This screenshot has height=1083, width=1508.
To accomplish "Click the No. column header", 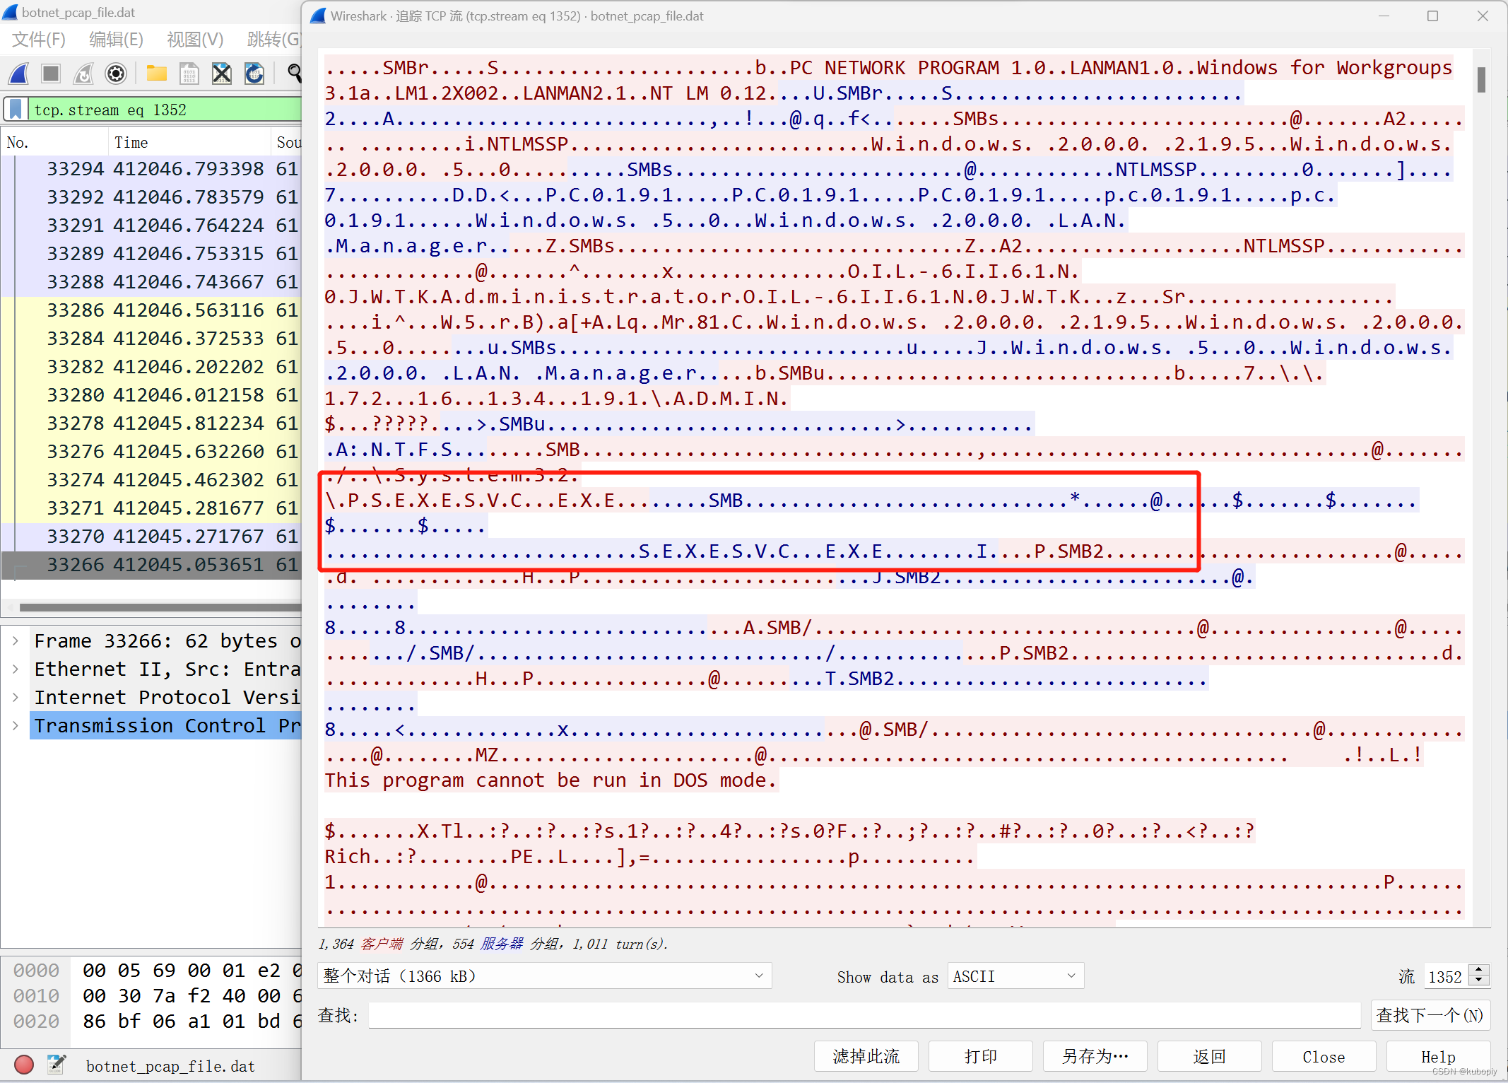I will (54, 143).
